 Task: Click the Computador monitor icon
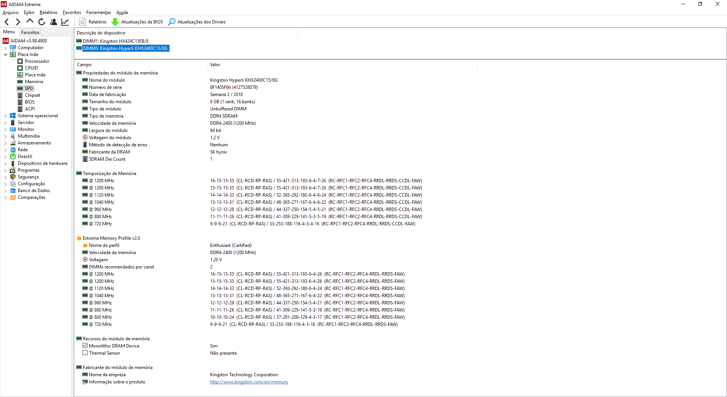13,48
